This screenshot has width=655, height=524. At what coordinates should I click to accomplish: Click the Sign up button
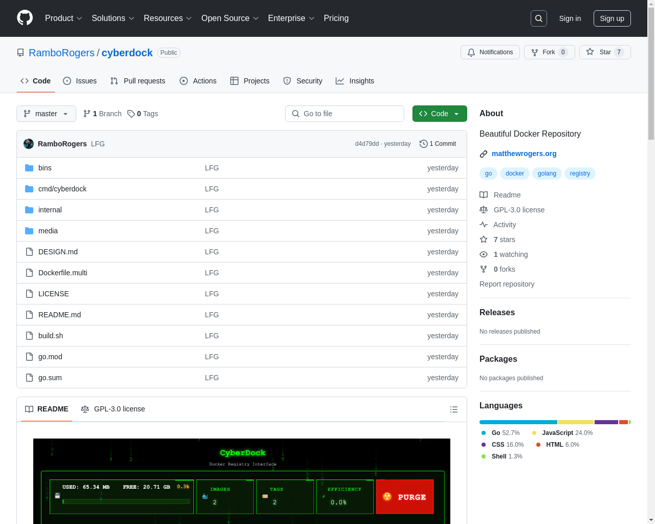click(612, 18)
